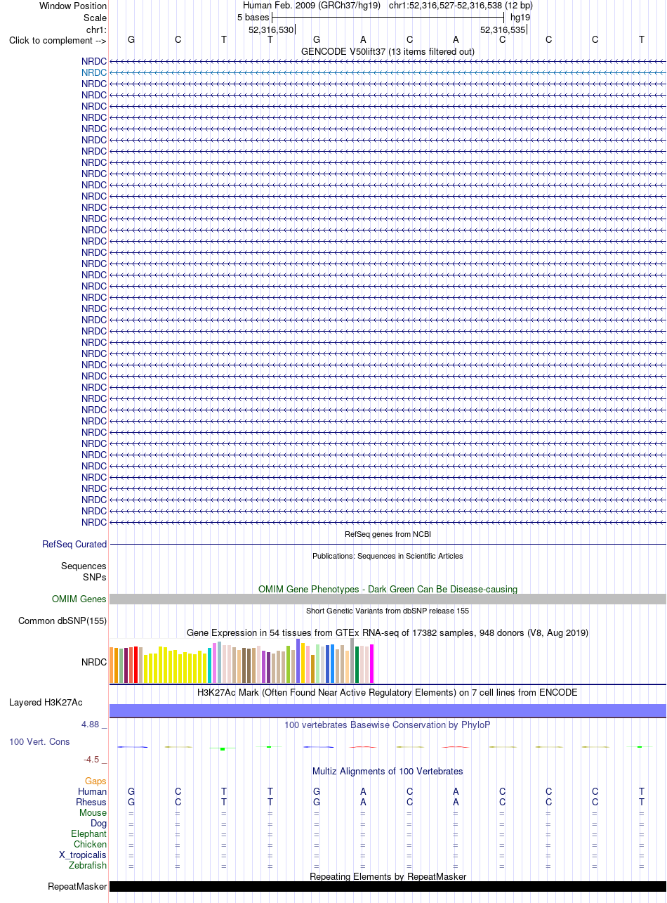The width and height of the screenshot is (667, 903).
Task: Open the H3K27Ac Mark ENCODE track title
Action: [x=388, y=693]
